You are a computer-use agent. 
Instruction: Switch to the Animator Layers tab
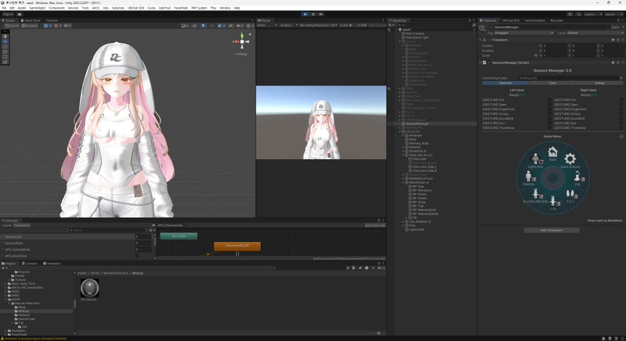click(6, 226)
